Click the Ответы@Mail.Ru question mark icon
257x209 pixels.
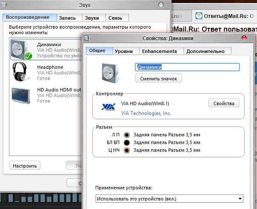tap(199, 16)
